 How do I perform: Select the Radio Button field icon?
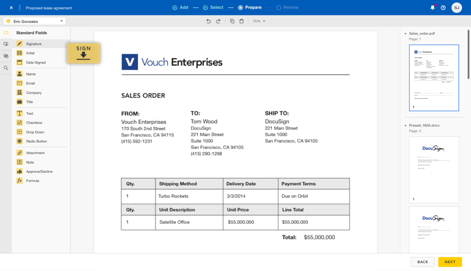click(x=19, y=141)
